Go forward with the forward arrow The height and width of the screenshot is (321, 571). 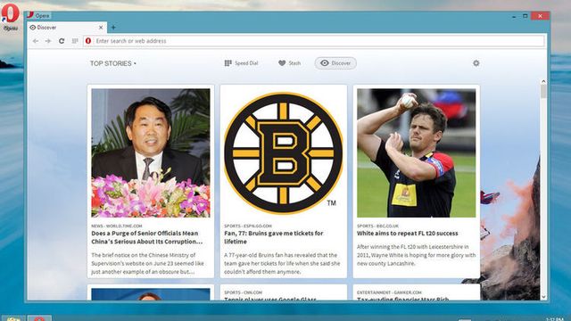(x=48, y=41)
